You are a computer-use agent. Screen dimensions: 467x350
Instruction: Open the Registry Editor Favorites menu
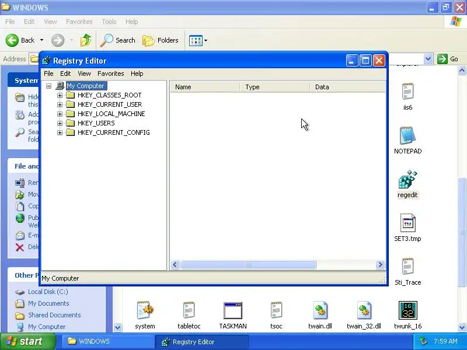pos(110,73)
